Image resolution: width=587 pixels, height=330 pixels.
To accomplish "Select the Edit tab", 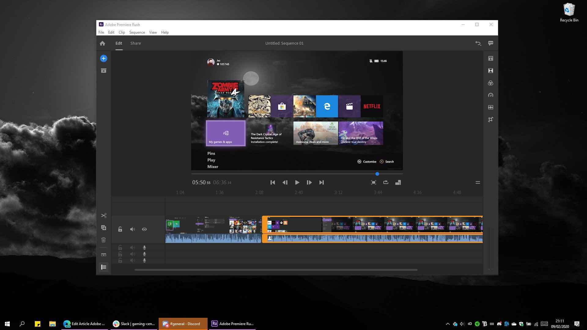I will (x=119, y=43).
